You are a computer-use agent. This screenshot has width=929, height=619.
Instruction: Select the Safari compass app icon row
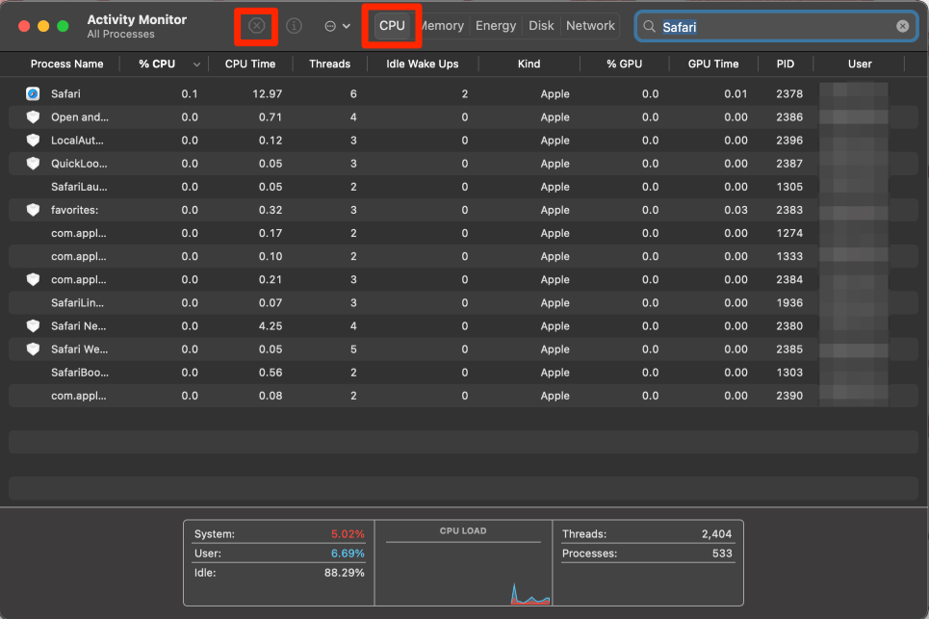coord(33,94)
